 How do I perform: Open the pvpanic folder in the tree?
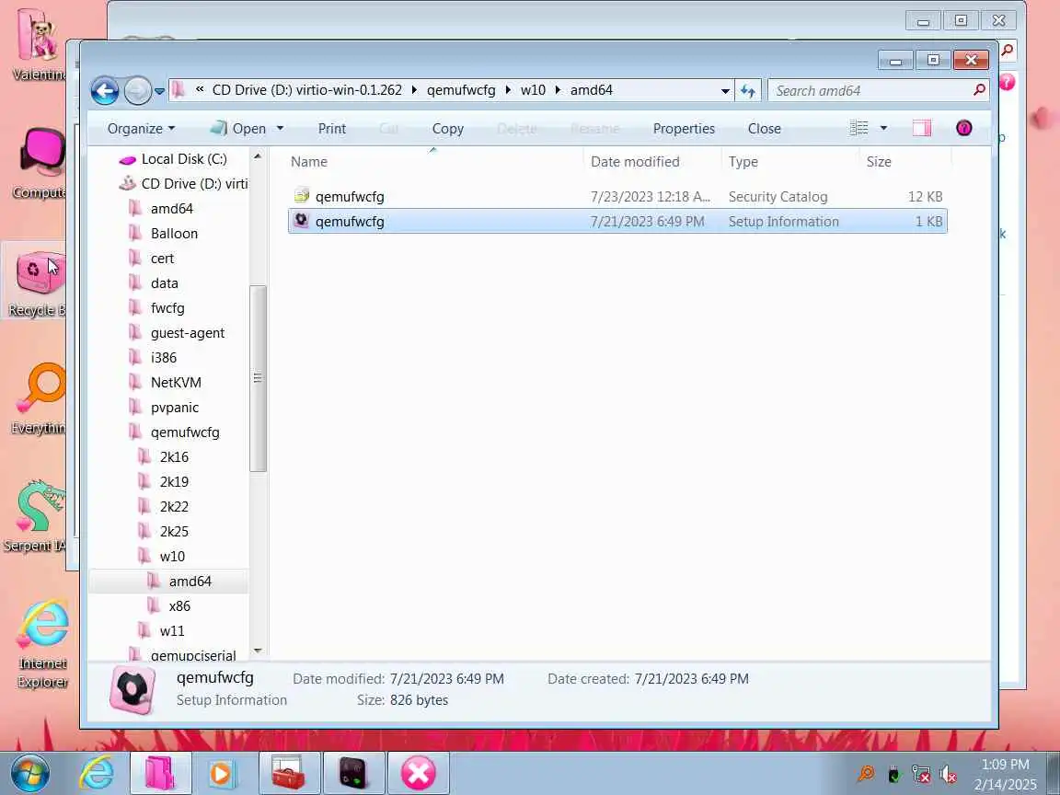pyautogui.click(x=175, y=408)
